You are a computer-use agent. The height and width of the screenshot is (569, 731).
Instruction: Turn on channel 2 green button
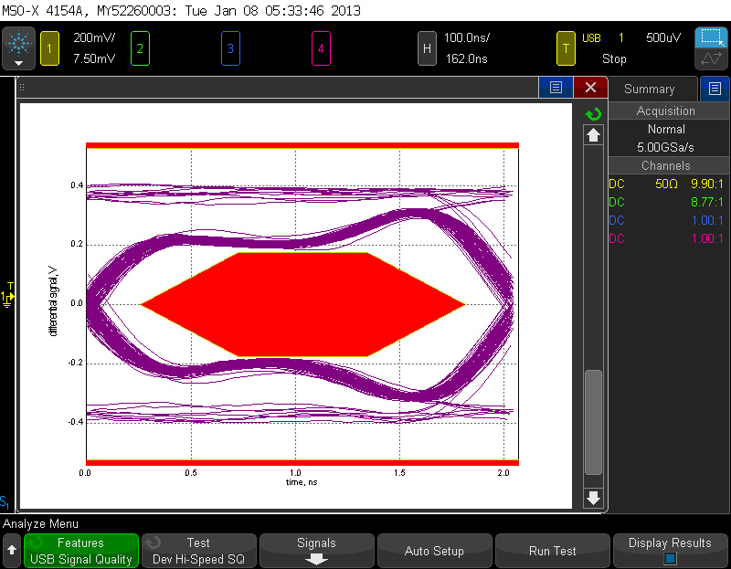139,47
